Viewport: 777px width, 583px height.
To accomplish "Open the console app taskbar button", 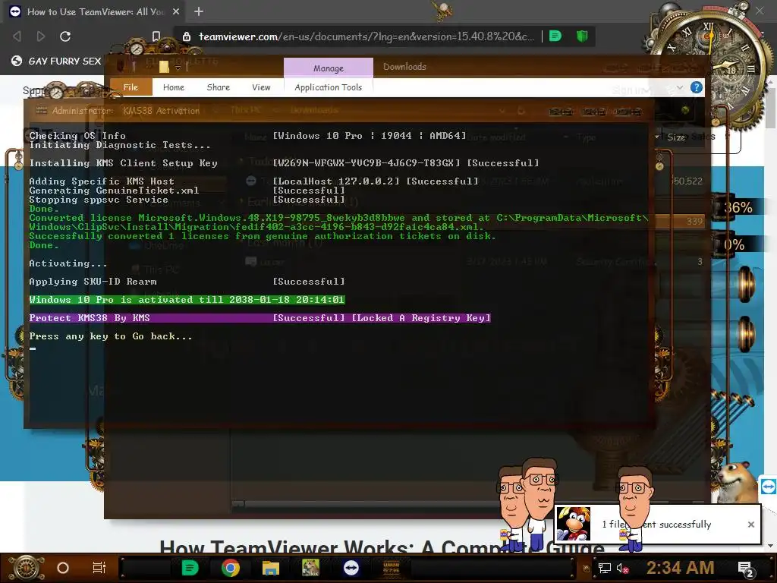I will (x=392, y=568).
